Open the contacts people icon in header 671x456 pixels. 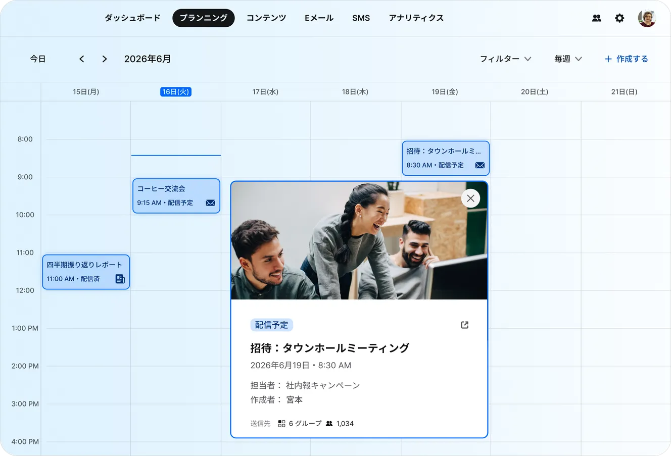pyautogui.click(x=597, y=18)
